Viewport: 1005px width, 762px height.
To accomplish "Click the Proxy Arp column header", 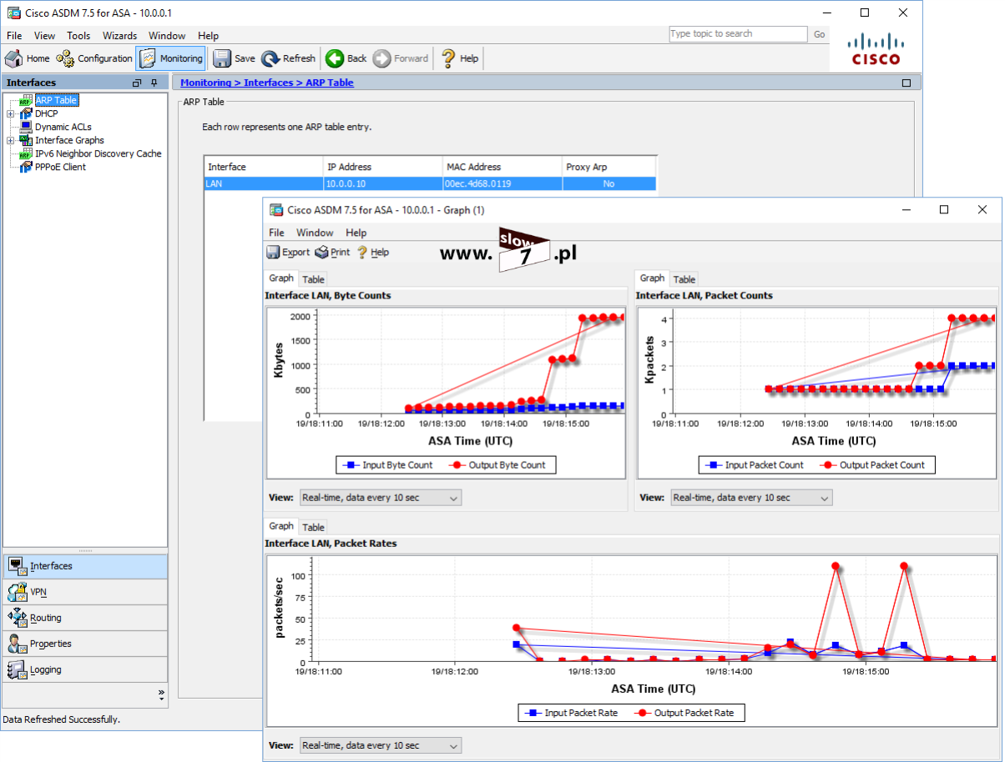I will [609, 167].
